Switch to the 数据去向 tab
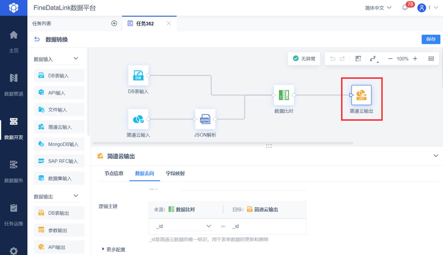This screenshot has height=255, width=443. pos(144,173)
